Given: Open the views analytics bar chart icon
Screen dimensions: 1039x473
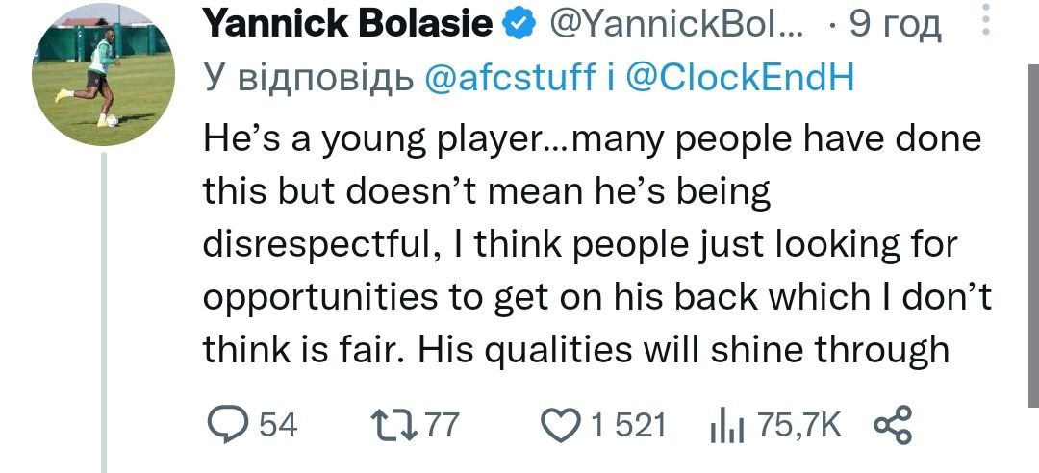Looking at the screenshot, I should click(723, 425).
